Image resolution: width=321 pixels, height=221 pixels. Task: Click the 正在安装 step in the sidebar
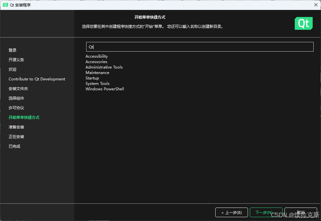pyautogui.click(x=16, y=137)
